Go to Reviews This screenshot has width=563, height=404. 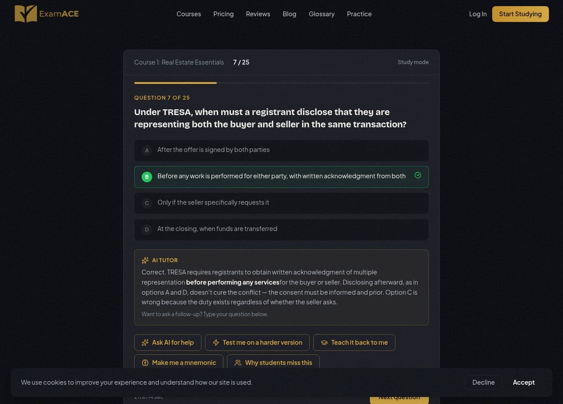(258, 14)
